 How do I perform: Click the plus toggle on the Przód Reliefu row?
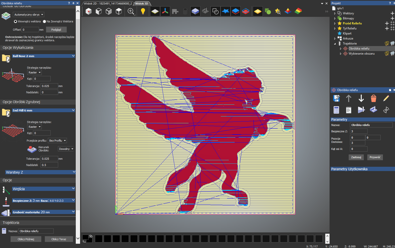(x=387, y=23)
